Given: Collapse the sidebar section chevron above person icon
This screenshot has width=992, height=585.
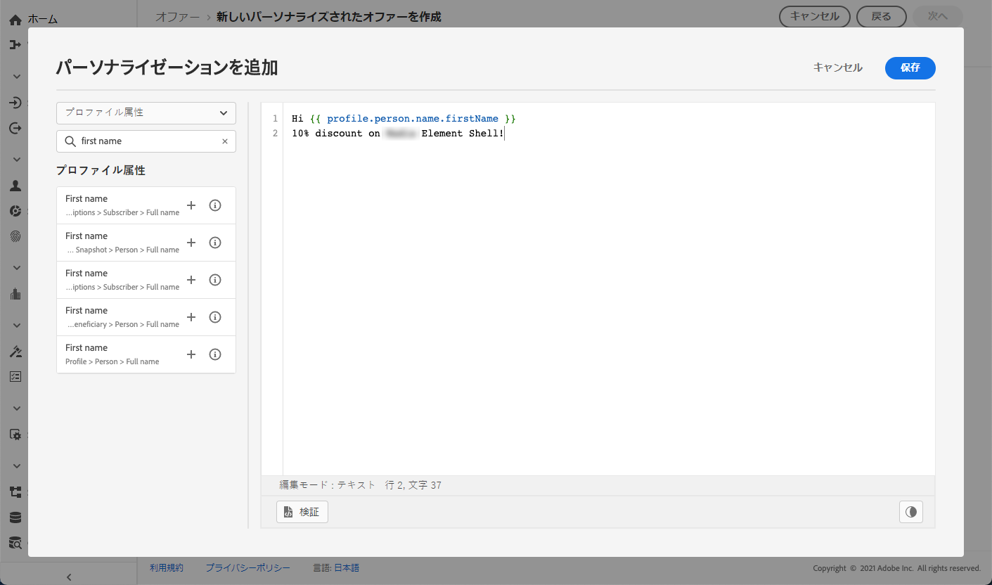Looking at the screenshot, I should pos(17,159).
